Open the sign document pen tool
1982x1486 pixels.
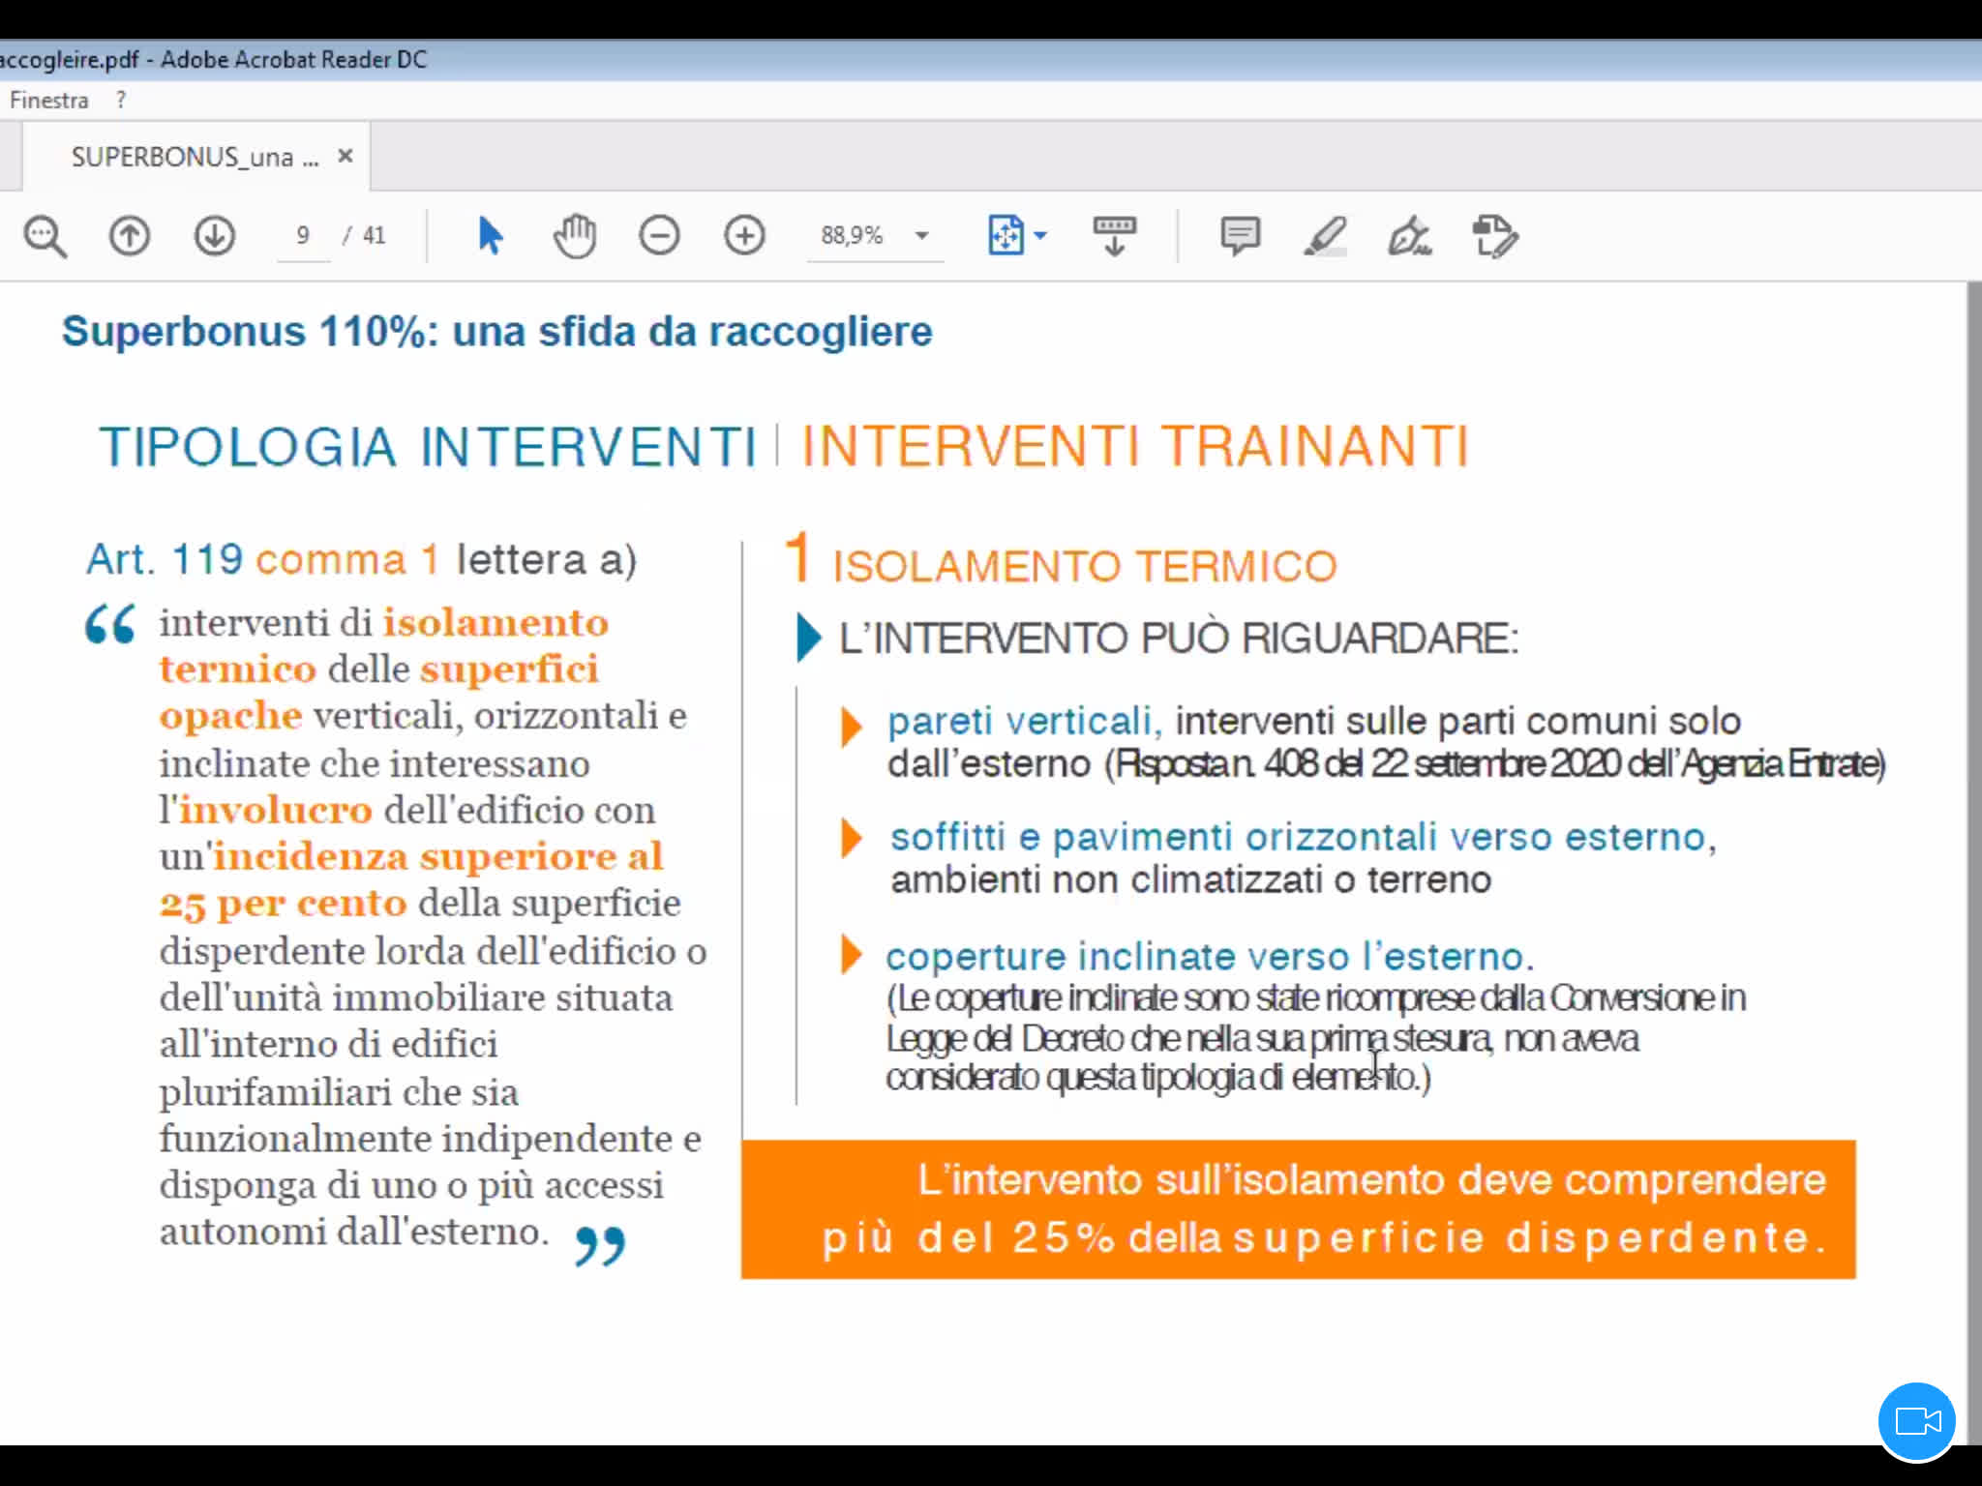coord(1410,236)
